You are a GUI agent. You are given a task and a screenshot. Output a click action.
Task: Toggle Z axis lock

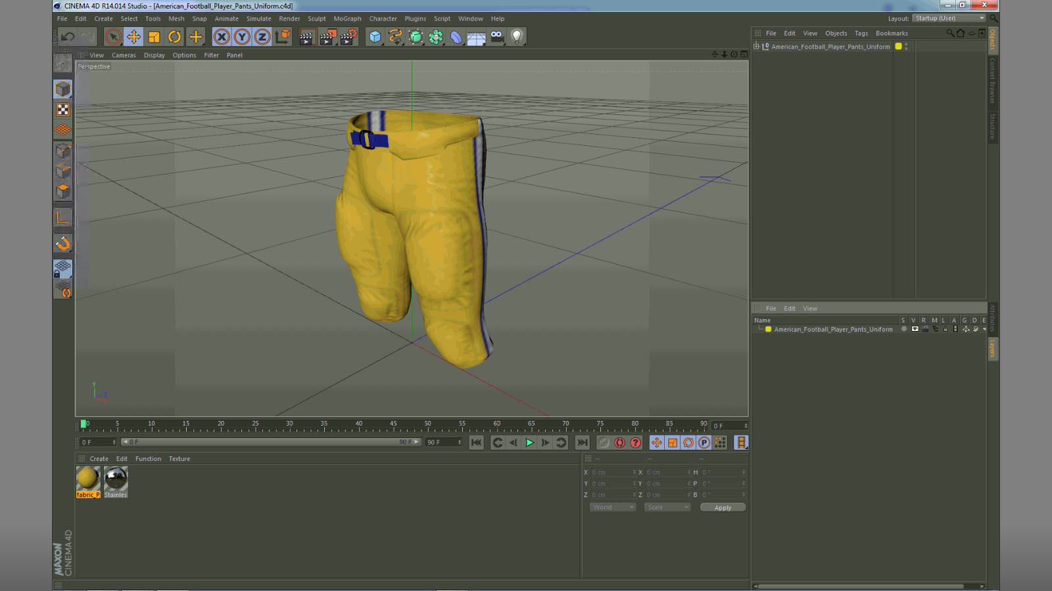coord(262,37)
